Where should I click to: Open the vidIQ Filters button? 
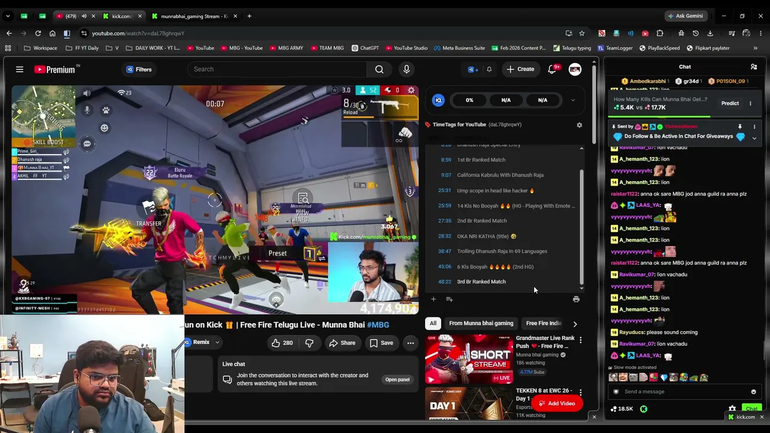[139, 70]
